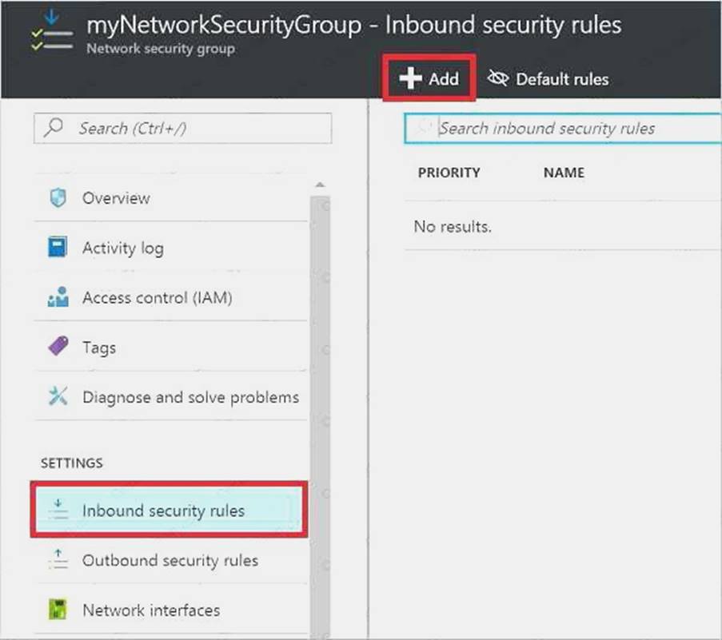The image size is (722, 640).
Task: Click the Diagnose and solve problems wrench icon
Action: tap(58, 396)
